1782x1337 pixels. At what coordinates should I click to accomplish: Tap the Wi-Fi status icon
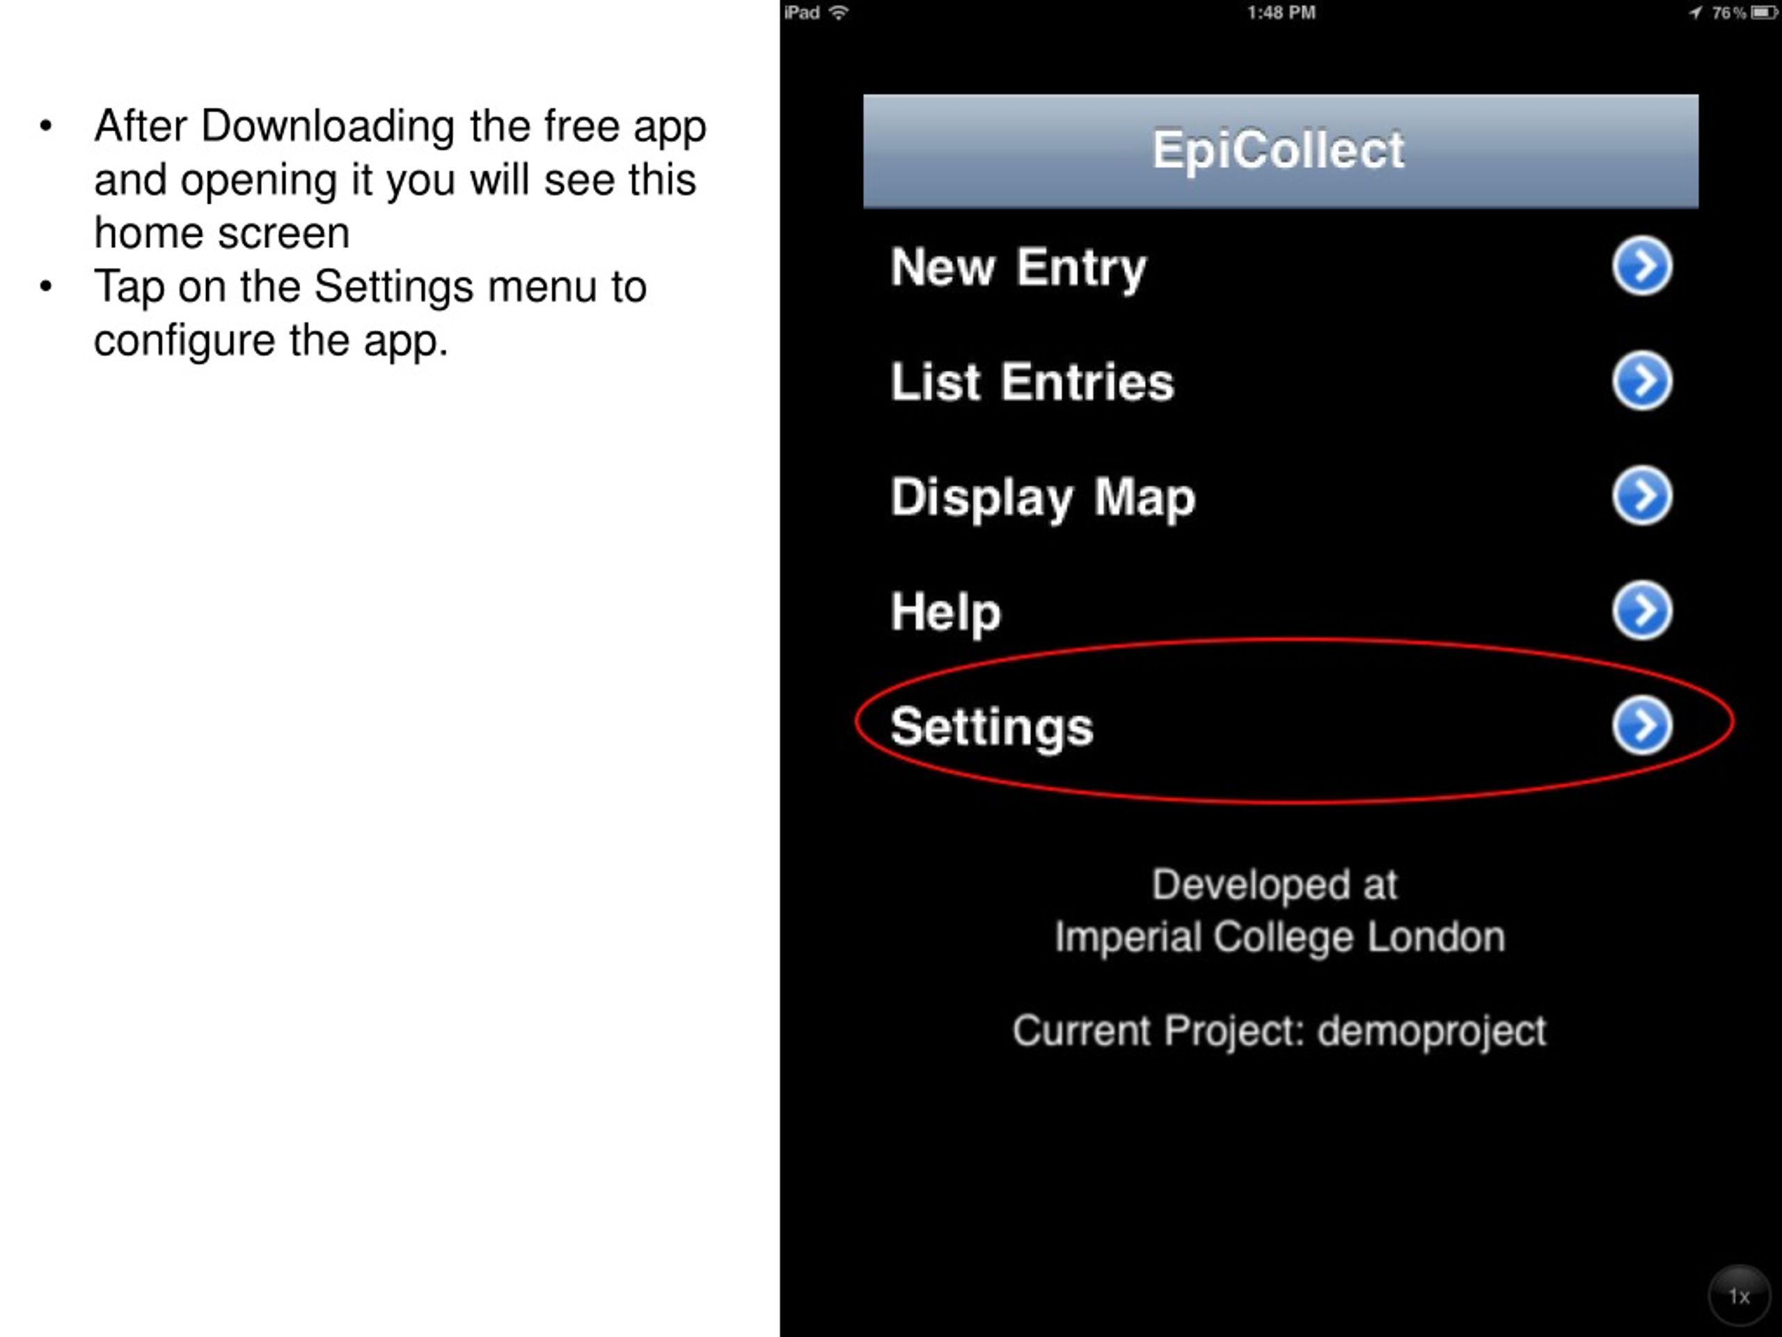click(x=839, y=12)
